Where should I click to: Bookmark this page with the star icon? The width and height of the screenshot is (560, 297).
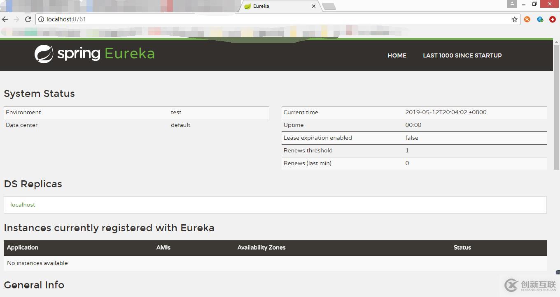(x=514, y=19)
